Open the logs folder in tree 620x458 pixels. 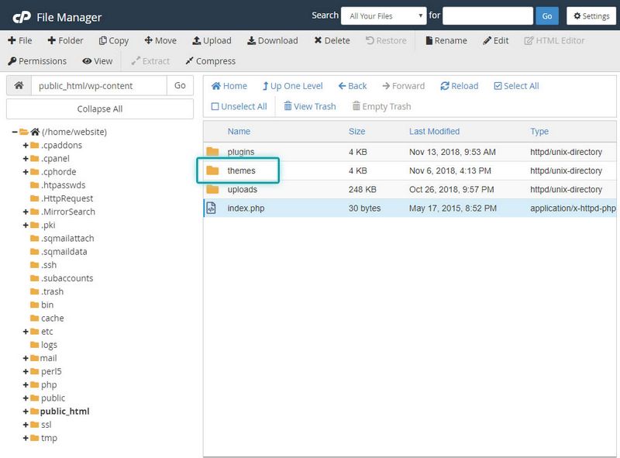tap(44, 345)
